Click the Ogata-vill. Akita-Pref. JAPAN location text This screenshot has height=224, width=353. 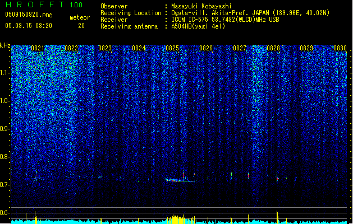[x=250, y=13]
